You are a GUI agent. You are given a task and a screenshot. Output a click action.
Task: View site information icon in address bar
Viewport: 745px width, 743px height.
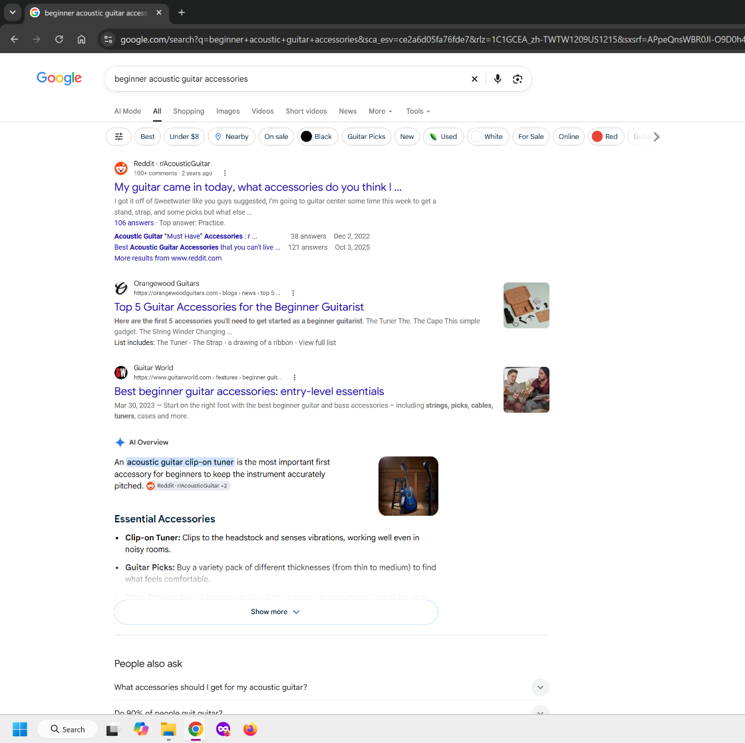click(108, 39)
